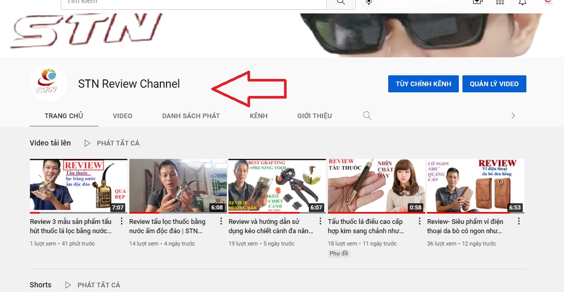Play all Shorts via PHÁT TẤT CẢ
The height and width of the screenshot is (292, 564).
(x=93, y=285)
